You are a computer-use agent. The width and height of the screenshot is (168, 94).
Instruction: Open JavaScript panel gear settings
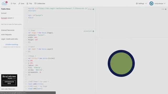93,31
